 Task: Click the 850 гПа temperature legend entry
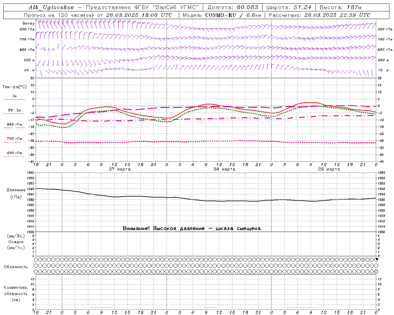pyautogui.click(x=14, y=125)
